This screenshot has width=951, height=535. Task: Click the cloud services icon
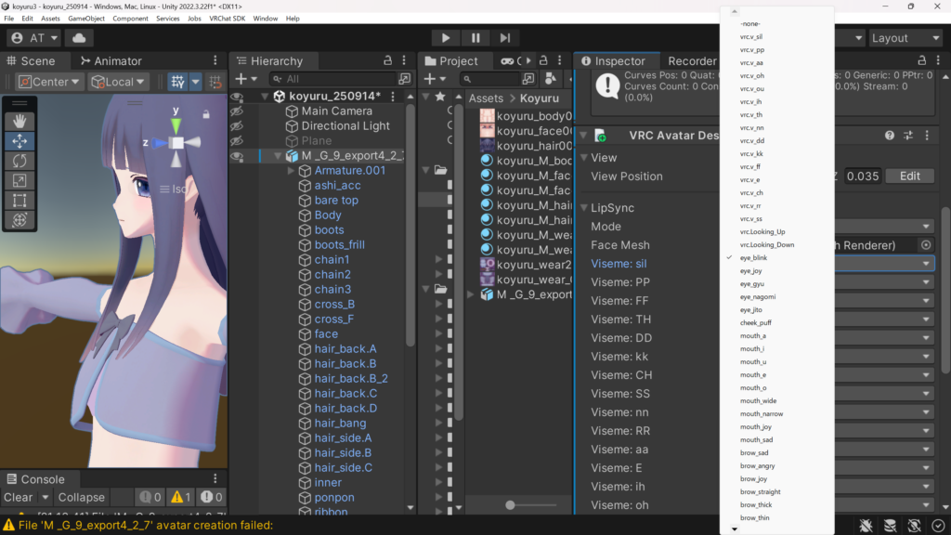(79, 38)
